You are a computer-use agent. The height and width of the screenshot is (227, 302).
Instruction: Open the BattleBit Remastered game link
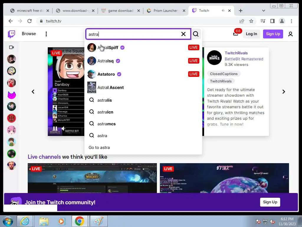click(244, 59)
